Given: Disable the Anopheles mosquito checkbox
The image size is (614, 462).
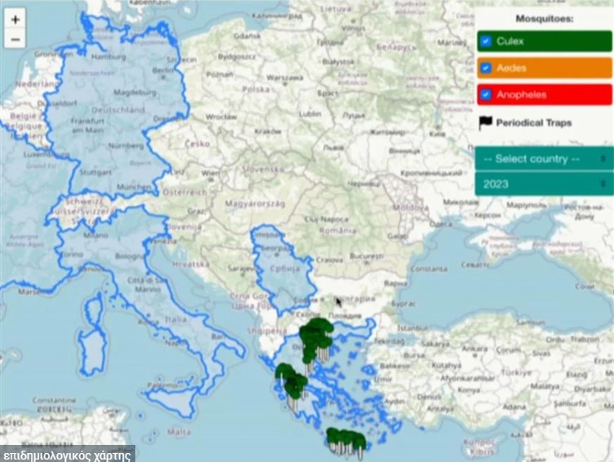Looking at the screenshot, I should [486, 95].
